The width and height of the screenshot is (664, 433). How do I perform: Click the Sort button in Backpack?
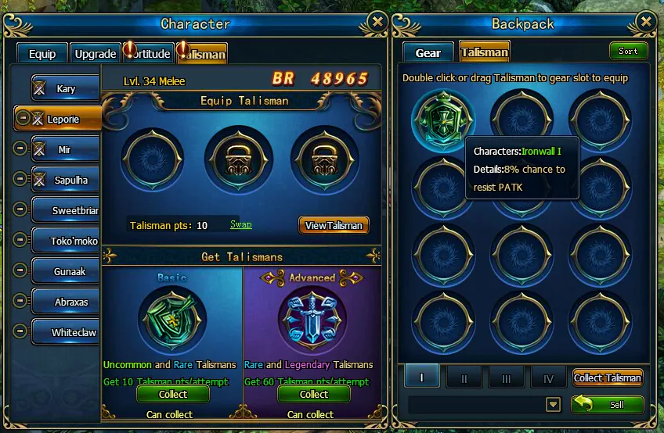coord(628,51)
